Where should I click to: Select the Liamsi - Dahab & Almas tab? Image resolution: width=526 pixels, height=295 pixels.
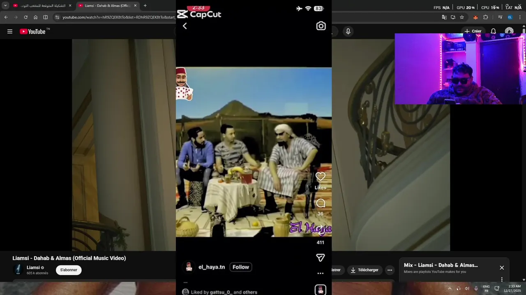point(108,6)
